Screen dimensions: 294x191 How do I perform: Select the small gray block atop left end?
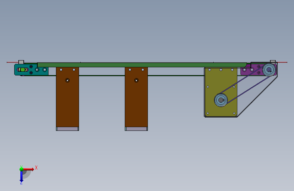pyautogui.click(x=21, y=62)
